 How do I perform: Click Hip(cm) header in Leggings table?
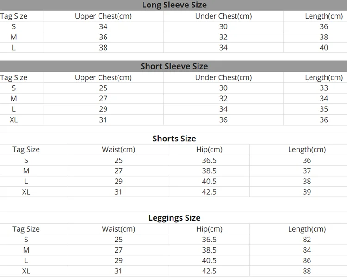coord(209,229)
